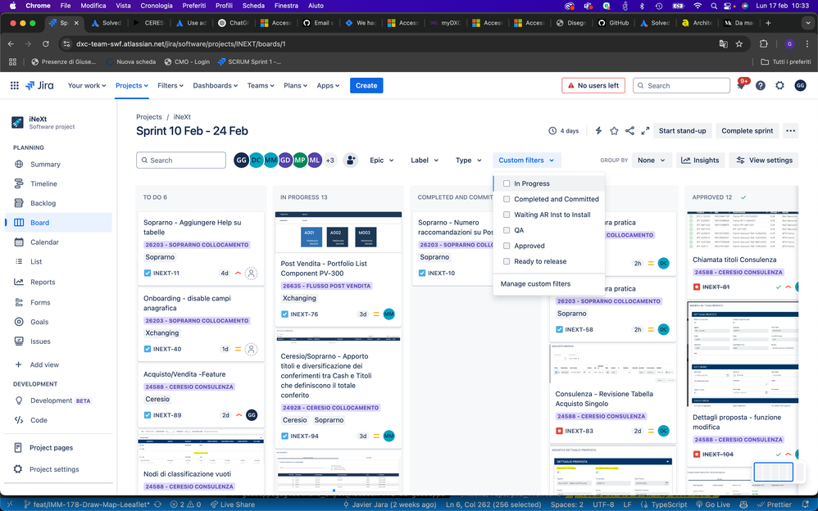Open the Epic filter dropdown
Screen dimensions: 818x511
tap(381, 160)
